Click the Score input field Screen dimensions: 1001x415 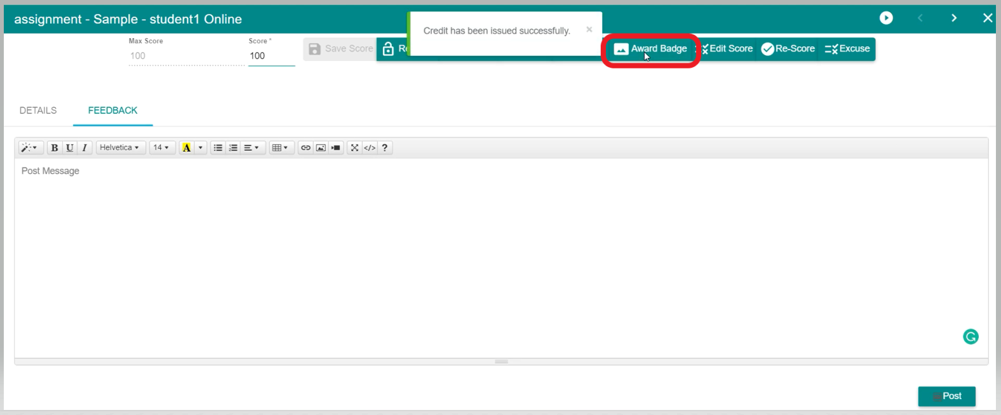(x=271, y=56)
